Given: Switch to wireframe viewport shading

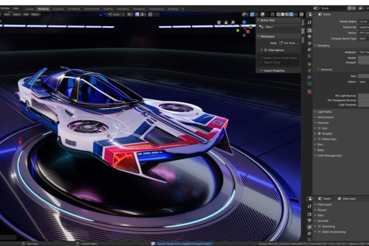Looking at the screenshot, I should (278, 14).
